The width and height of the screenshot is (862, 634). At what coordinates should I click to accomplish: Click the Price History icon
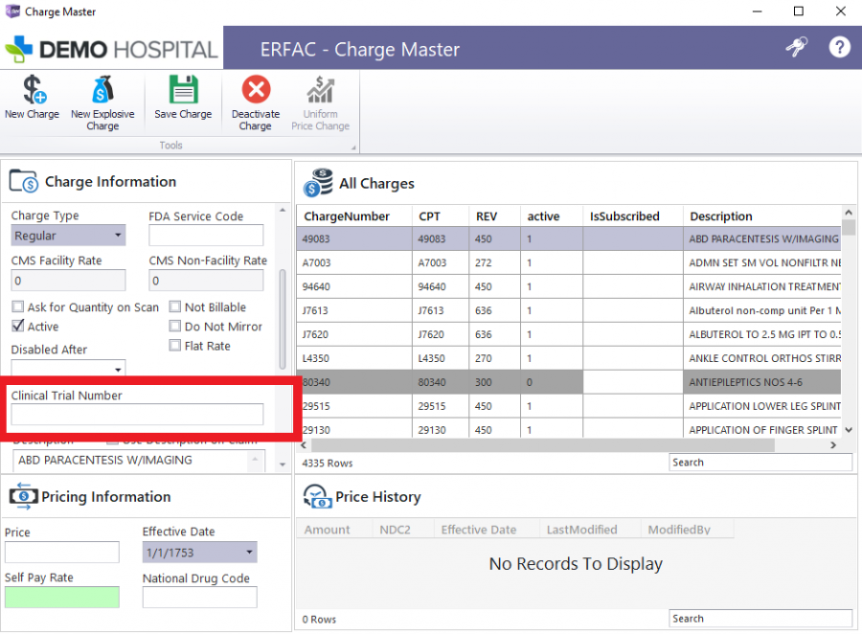[317, 496]
